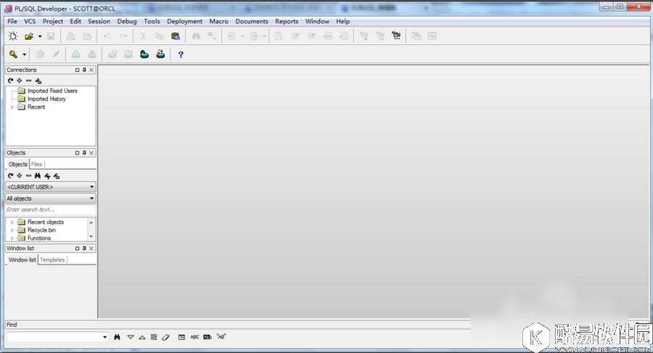This screenshot has height=353, width=653.
Task: Click the Find previous up triangle
Action: click(142, 337)
